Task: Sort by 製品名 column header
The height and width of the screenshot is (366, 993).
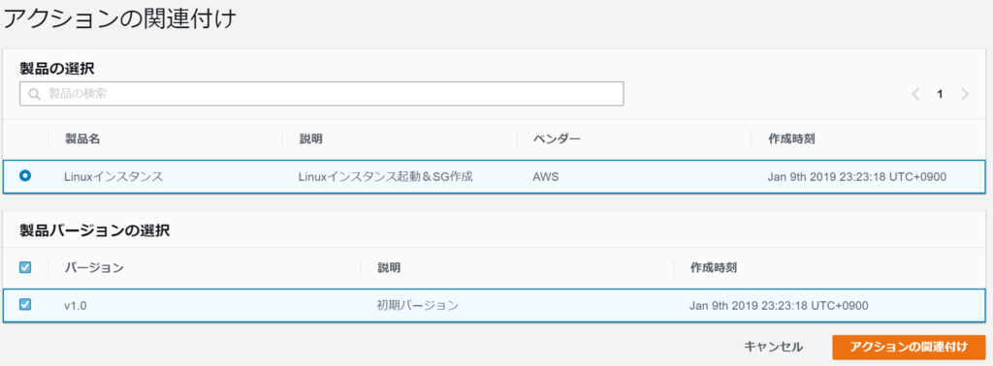Action: 82,139
